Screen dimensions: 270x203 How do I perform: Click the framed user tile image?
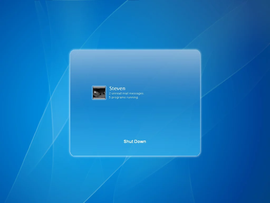pos(99,93)
